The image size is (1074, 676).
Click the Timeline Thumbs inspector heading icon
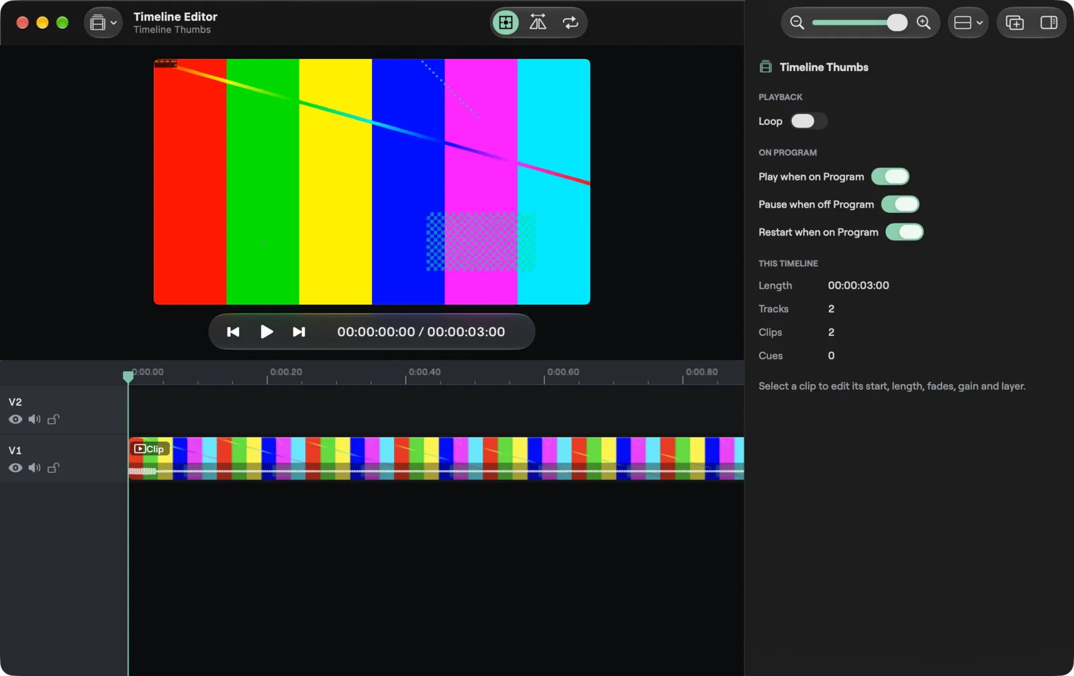pyautogui.click(x=766, y=67)
